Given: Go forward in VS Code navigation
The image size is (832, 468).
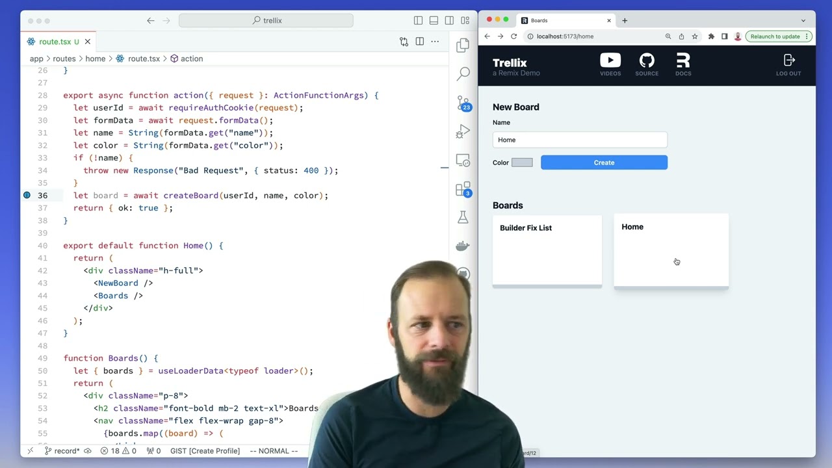Looking at the screenshot, I should coord(166,21).
